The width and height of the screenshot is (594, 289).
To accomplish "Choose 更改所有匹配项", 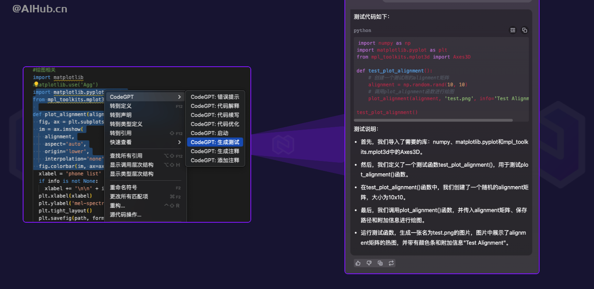I will [146, 196].
